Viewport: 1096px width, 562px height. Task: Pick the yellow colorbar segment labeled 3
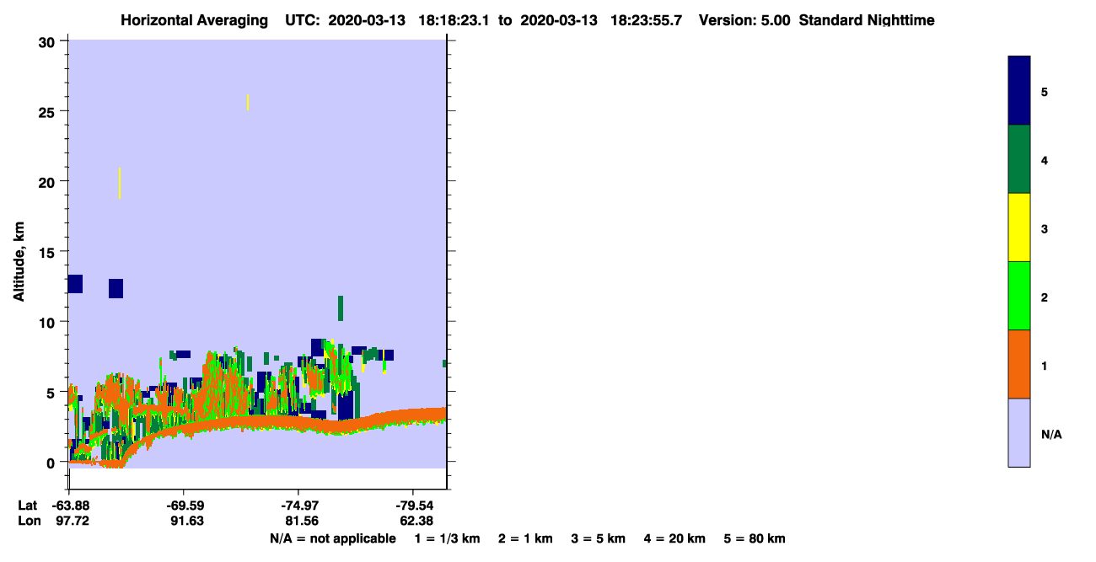pyautogui.click(x=1018, y=227)
